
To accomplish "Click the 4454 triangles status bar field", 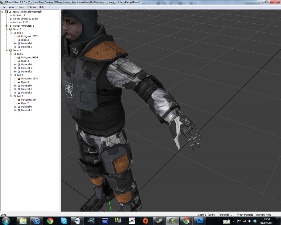I will click(x=246, y=215).
